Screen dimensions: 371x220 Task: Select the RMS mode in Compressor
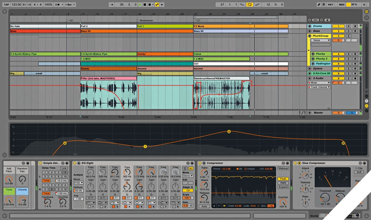click(283, 183)
